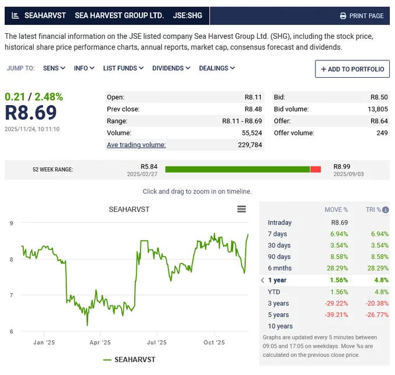395x375 pixels.
Task: Click the Oct '25 axis label
Action: tap(214, 342)
